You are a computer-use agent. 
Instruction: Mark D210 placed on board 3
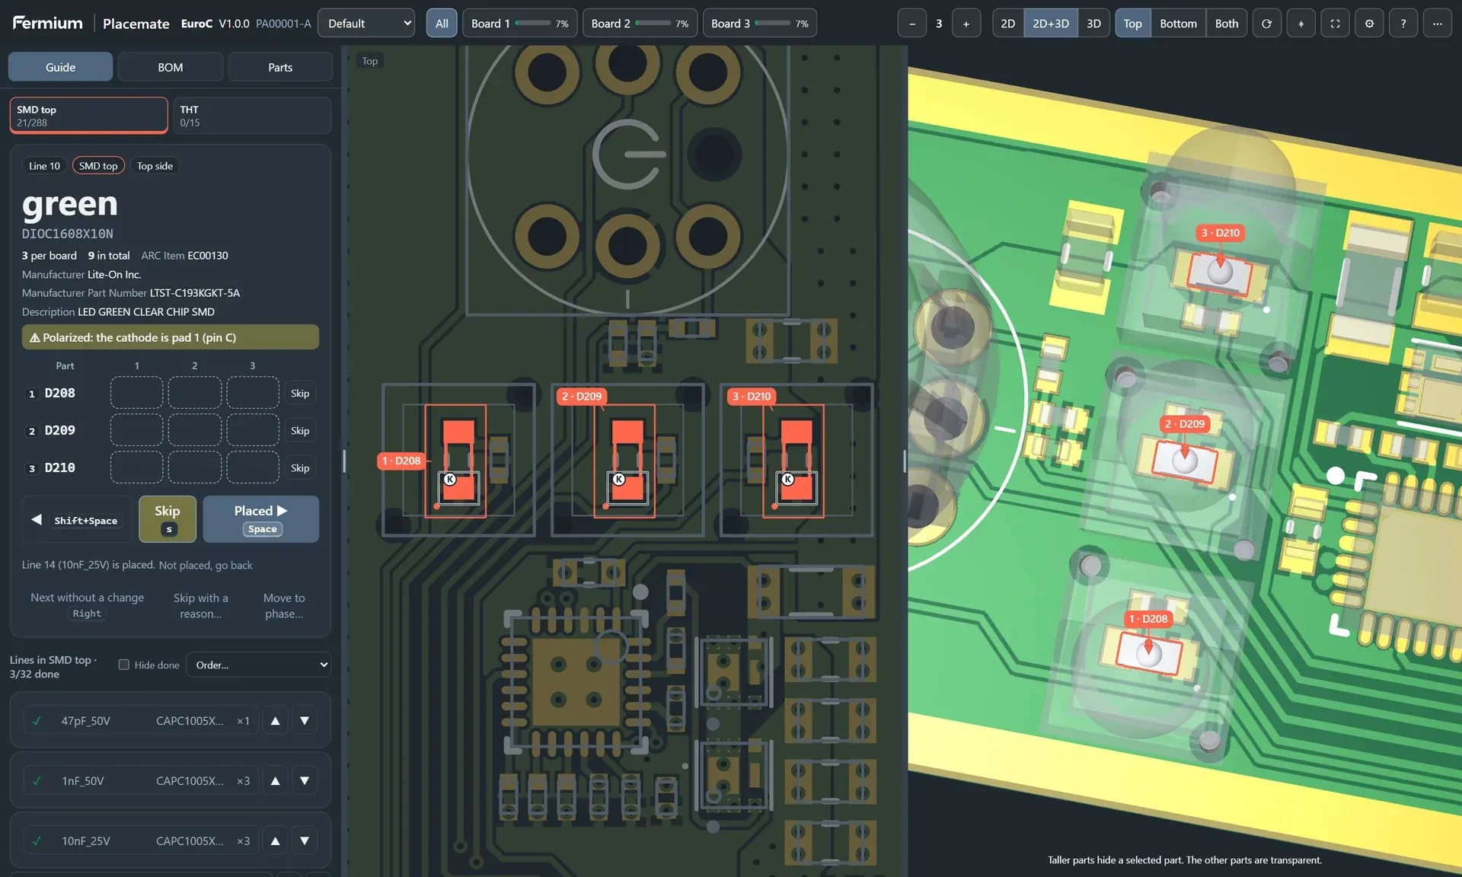tap(253, 467)
